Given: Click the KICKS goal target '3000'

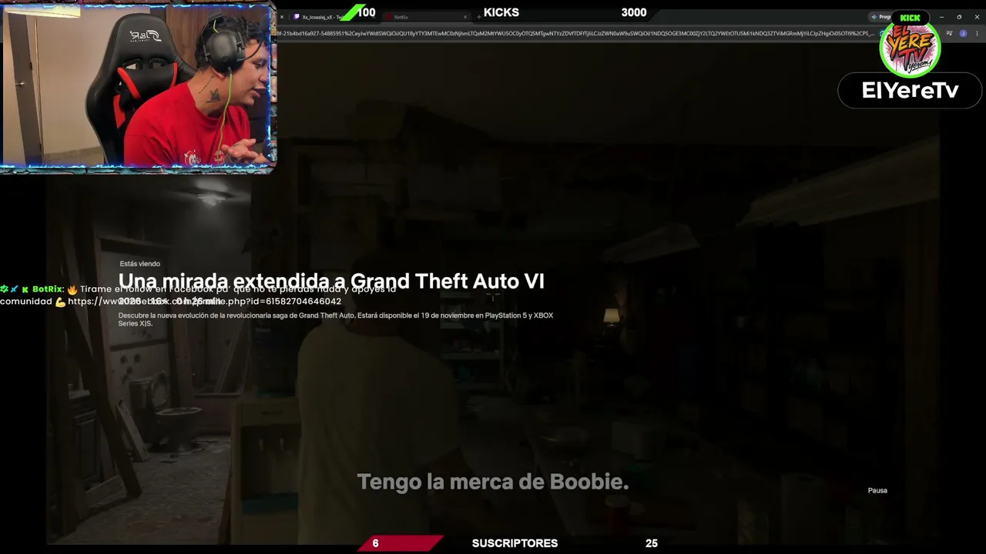Looking at the screenshot, I should (x=634, y=12).
